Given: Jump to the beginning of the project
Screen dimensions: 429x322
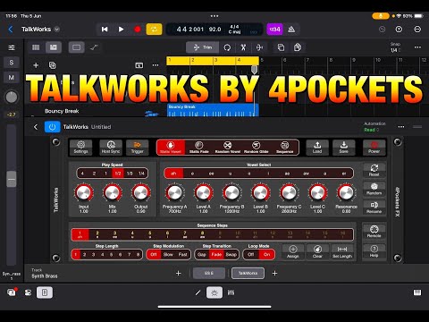Looking at the screenshot, I should 105,30.
